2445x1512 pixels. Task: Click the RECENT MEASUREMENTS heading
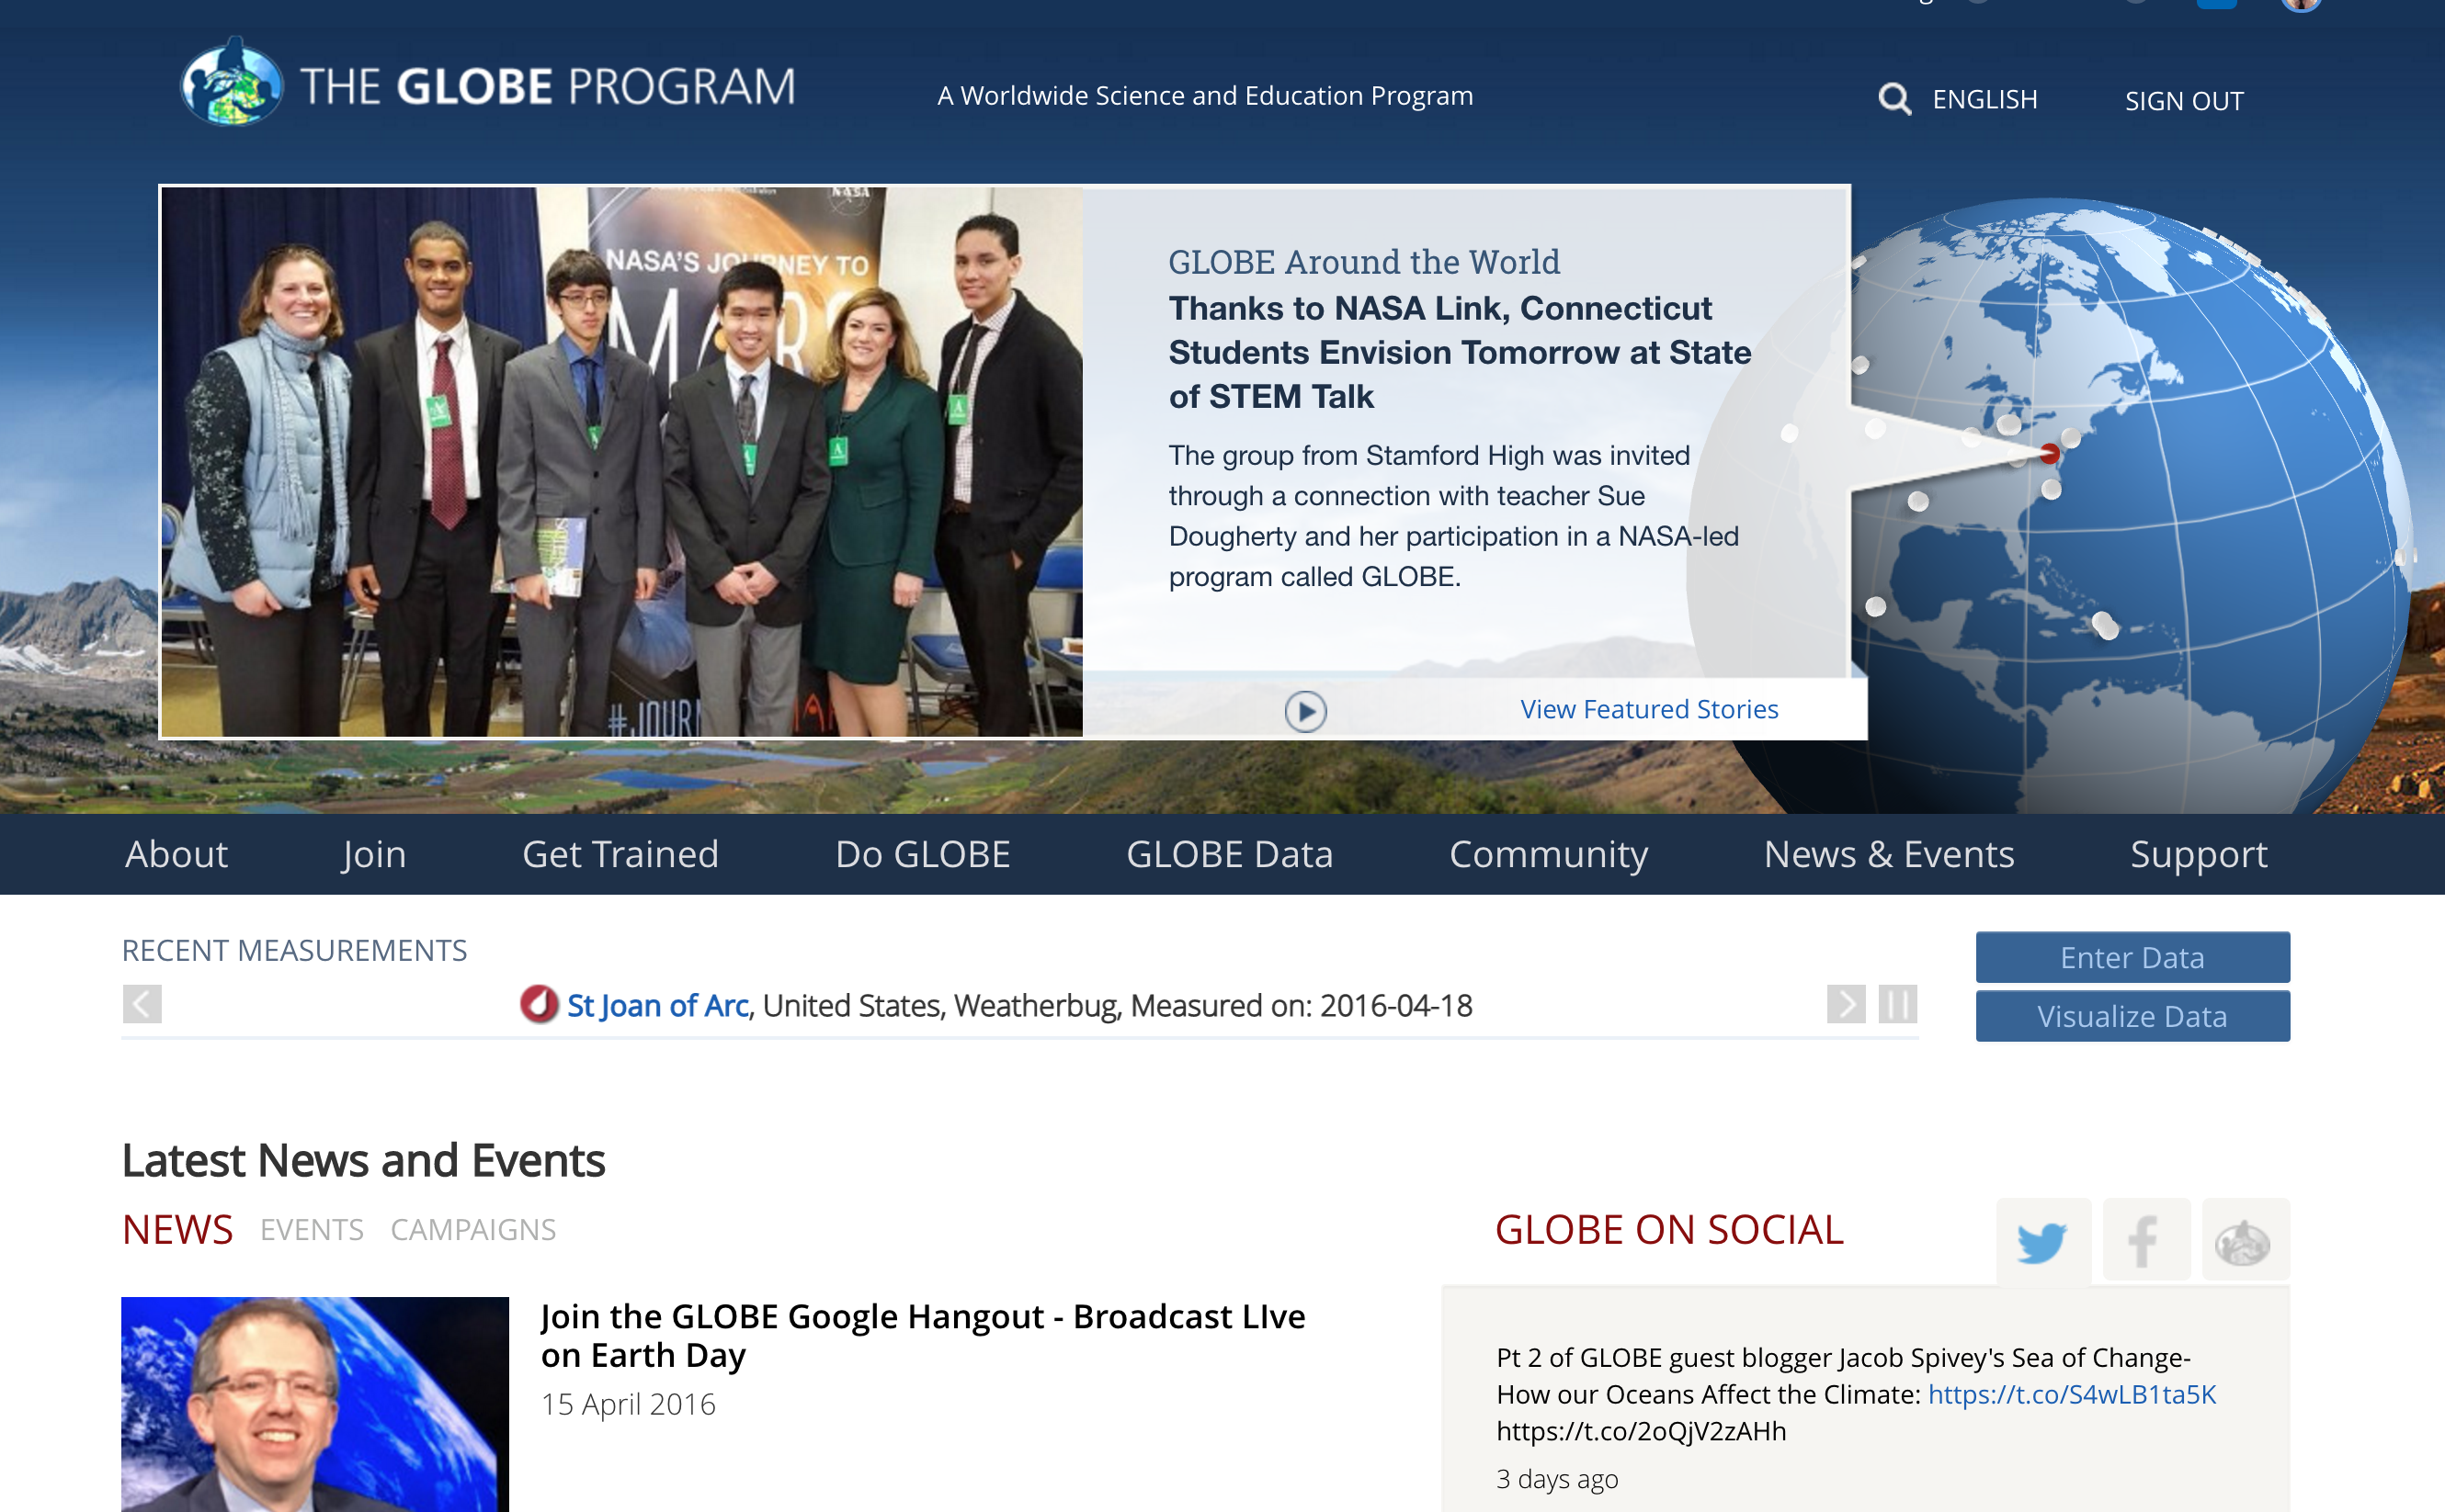[x=294, y=950]
